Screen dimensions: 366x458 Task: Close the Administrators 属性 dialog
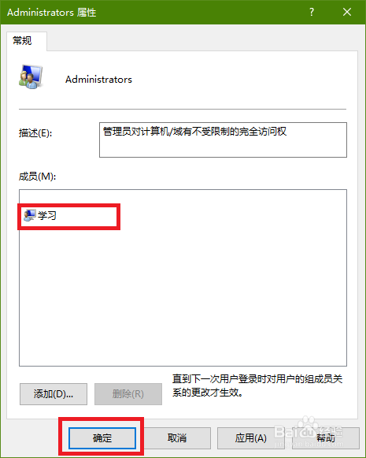(347, 12)
